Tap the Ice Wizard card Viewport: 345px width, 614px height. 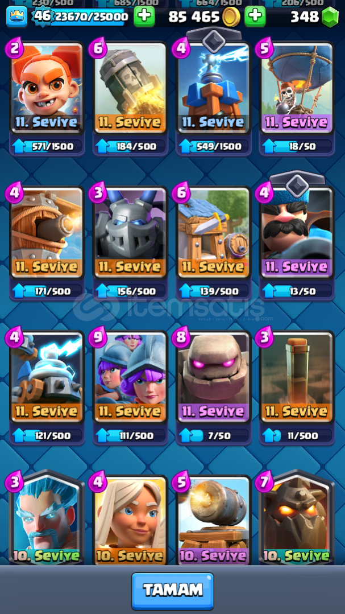[47, 520]
